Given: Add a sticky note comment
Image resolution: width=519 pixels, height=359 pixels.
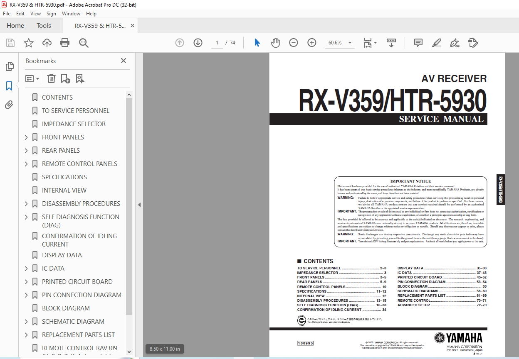Looking at the screenshot, I should [x=418, y=43].
